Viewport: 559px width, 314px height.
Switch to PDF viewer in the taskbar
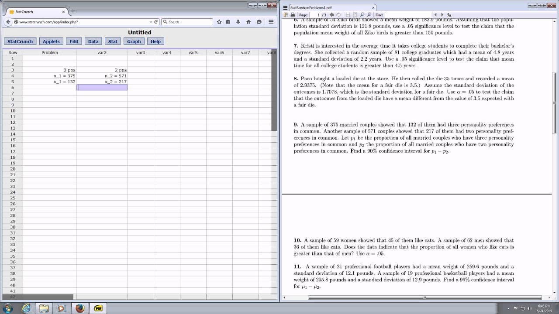click(x=98, y=308)
